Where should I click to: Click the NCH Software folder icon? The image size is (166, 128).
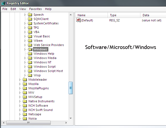click(25, 106)
